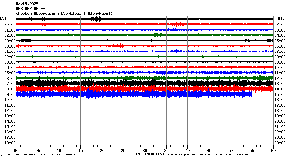Select the 23:00 EST hour label
The height and width of the screenshot is (159, 299).
[10, 41]
